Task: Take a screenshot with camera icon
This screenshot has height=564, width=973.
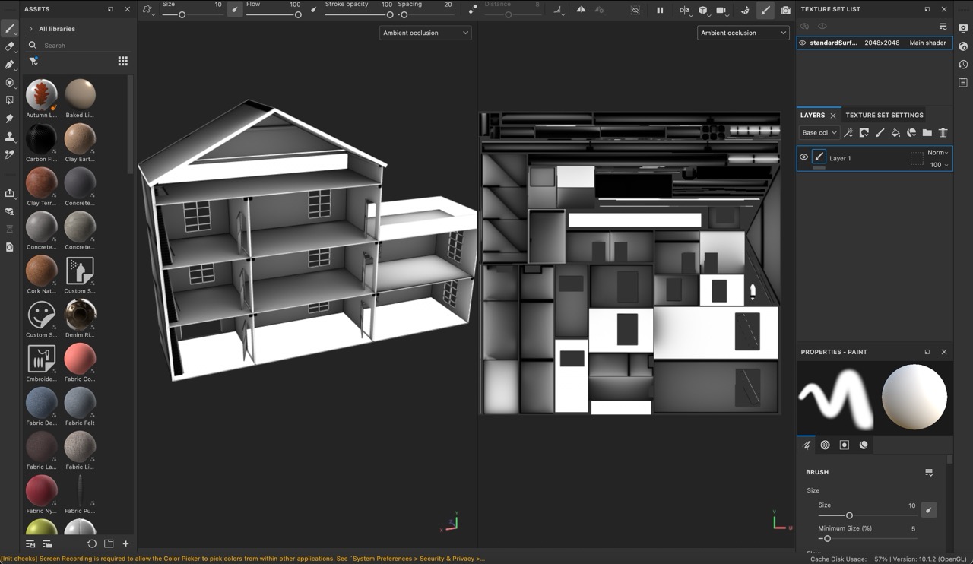Action: click(x=785, y=10)
